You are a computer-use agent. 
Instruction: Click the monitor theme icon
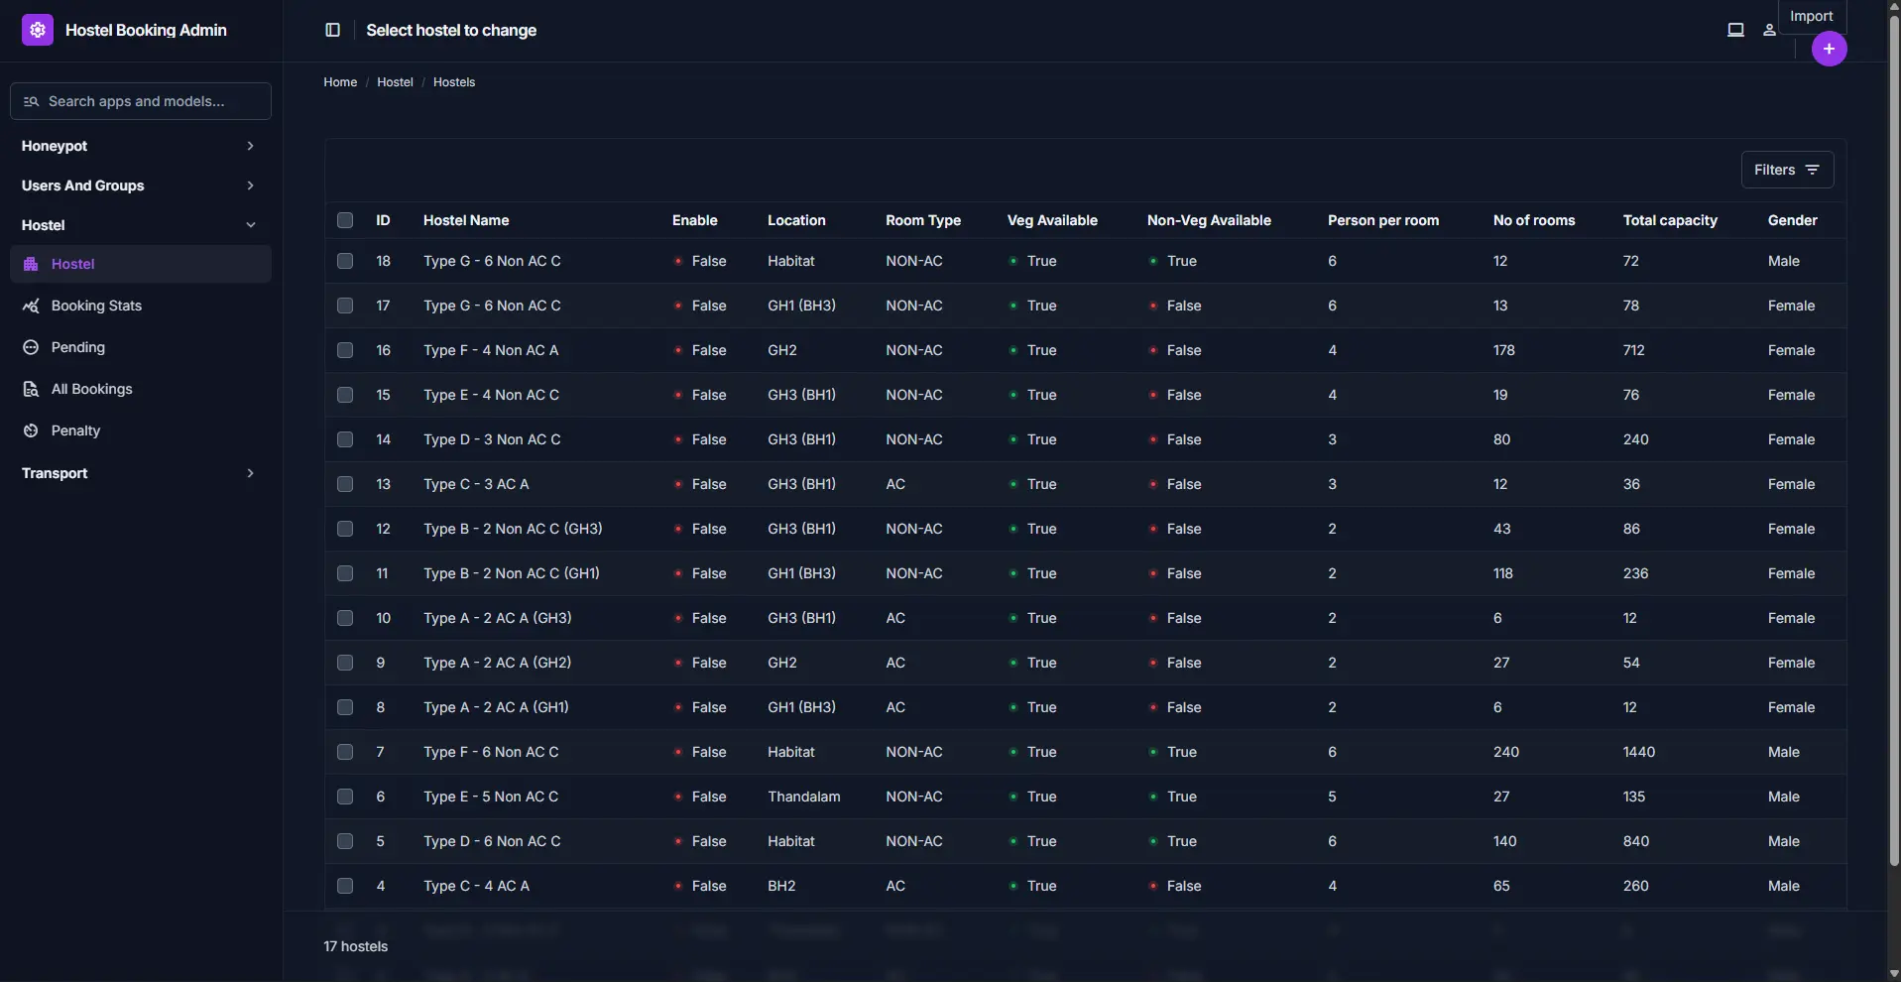(1735, 31)
